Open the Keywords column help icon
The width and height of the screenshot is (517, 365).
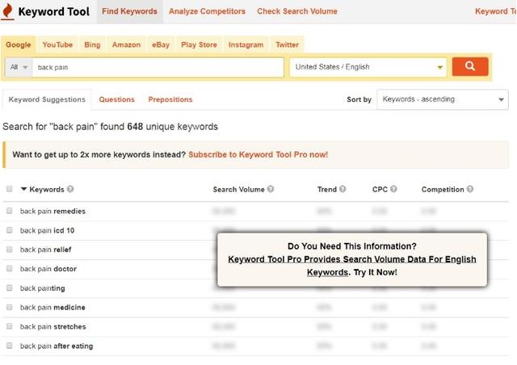coord(70,189)
